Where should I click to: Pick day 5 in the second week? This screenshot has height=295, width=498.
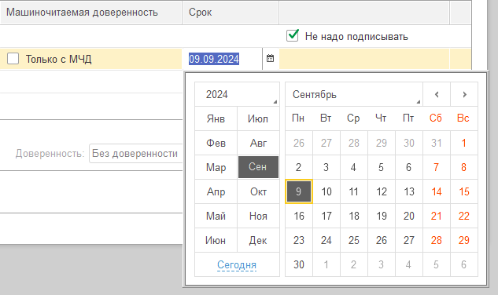click(x=382, y=167)
